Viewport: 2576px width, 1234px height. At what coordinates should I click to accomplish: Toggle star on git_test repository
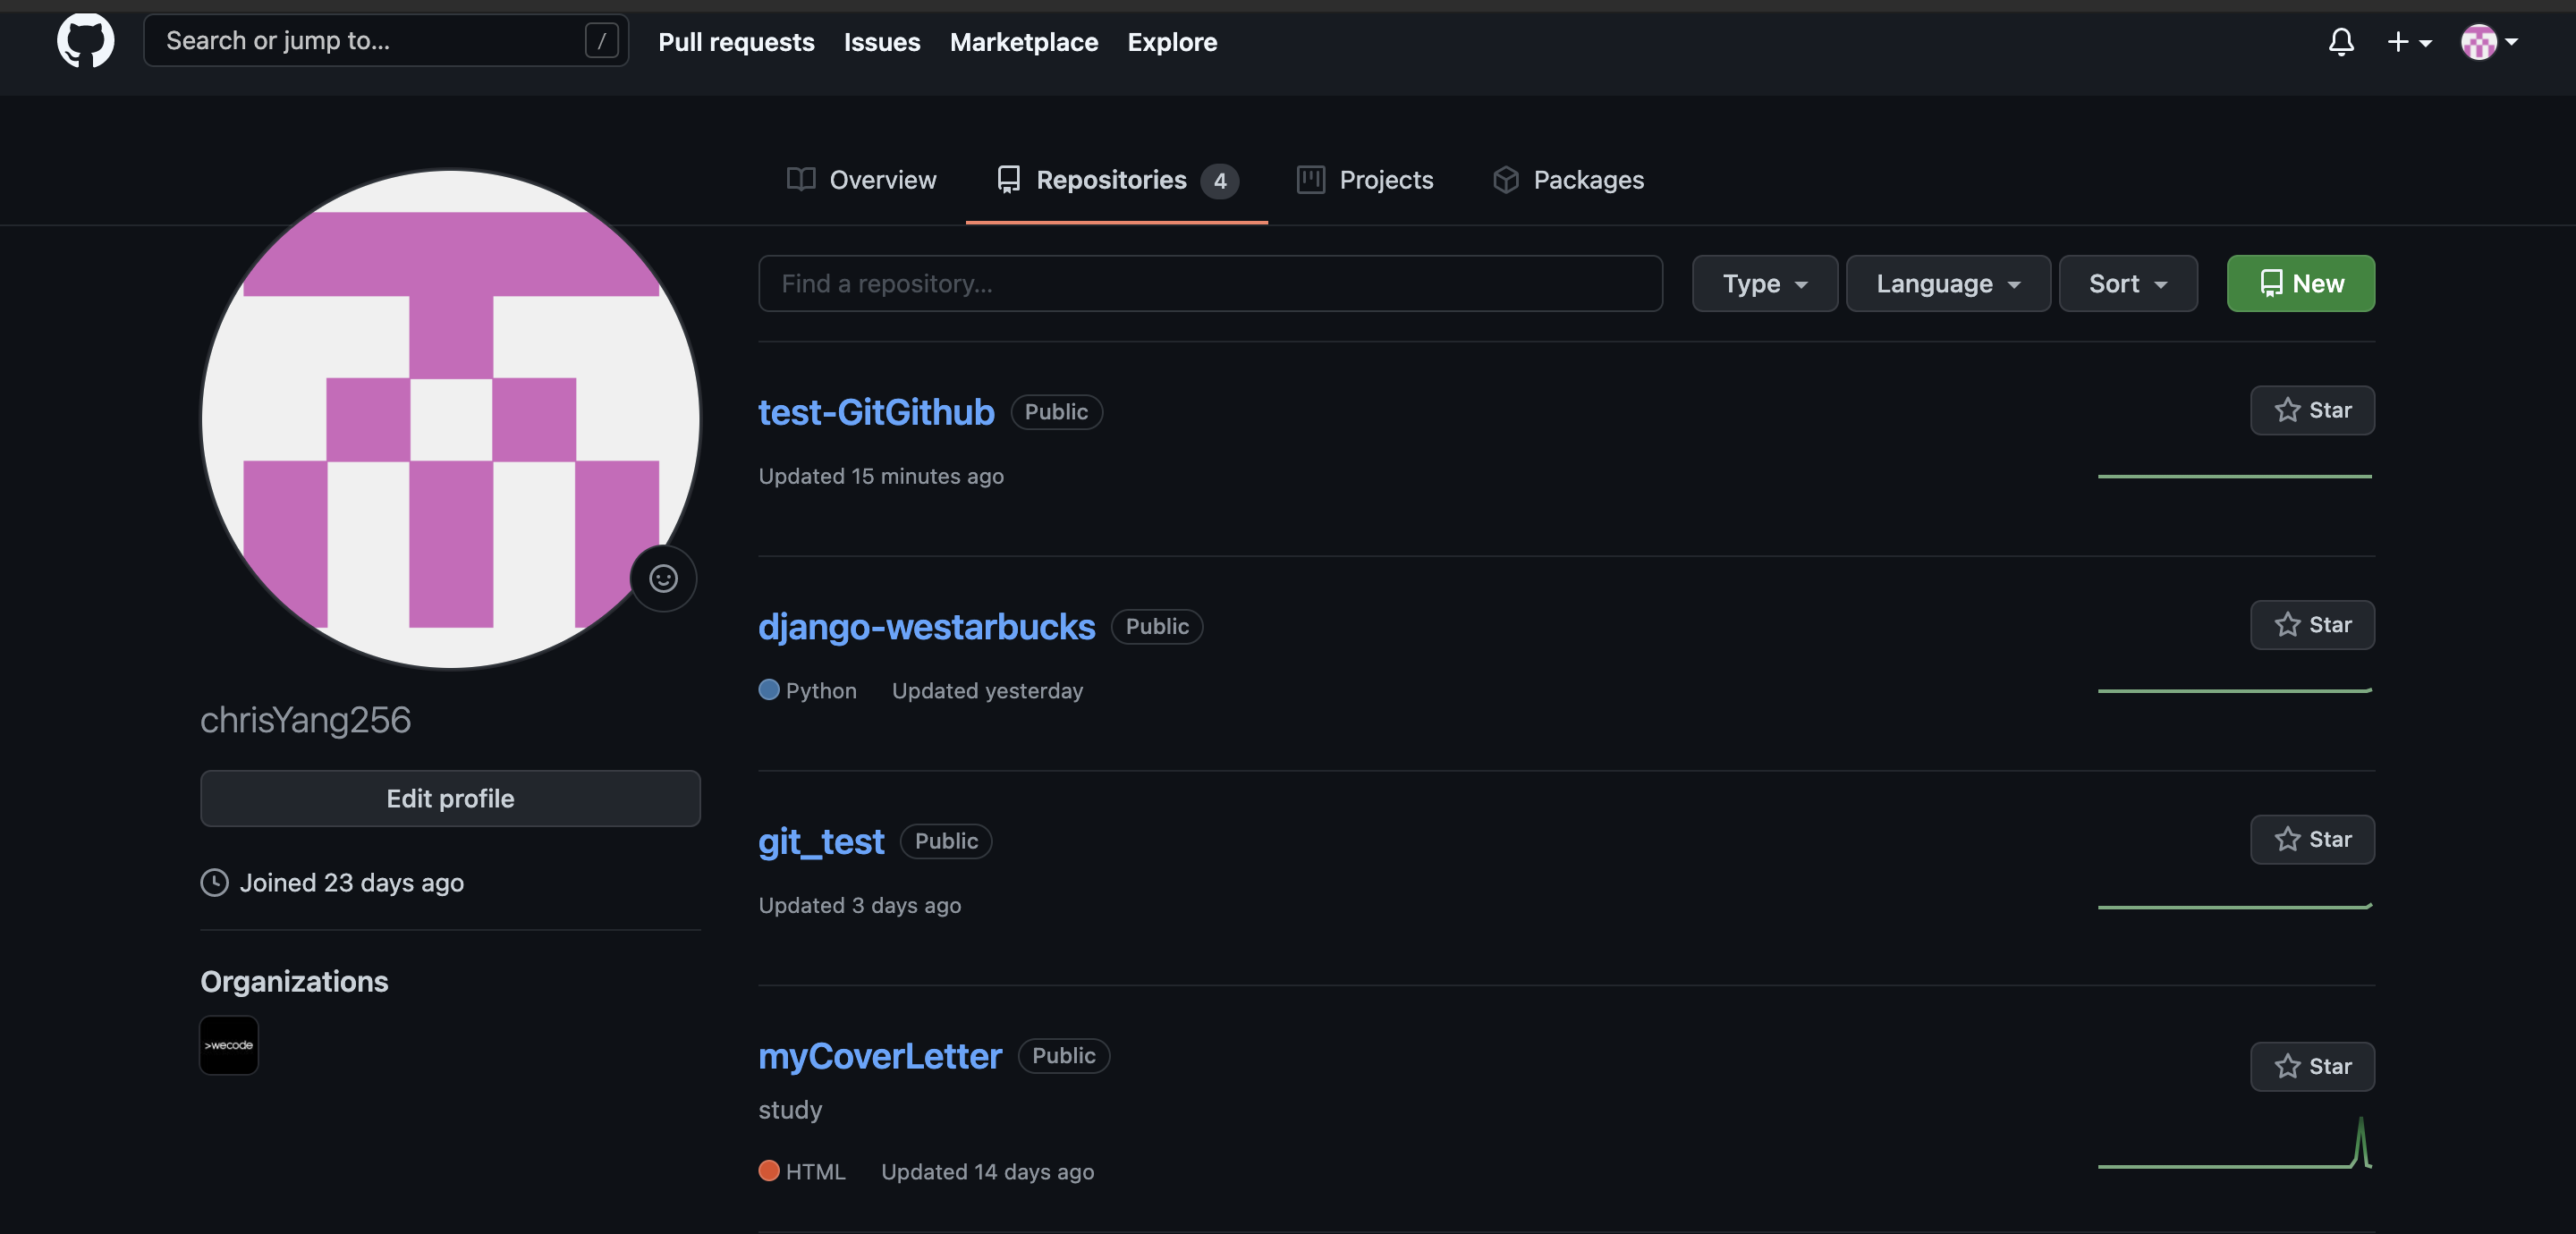[2312, 839]
